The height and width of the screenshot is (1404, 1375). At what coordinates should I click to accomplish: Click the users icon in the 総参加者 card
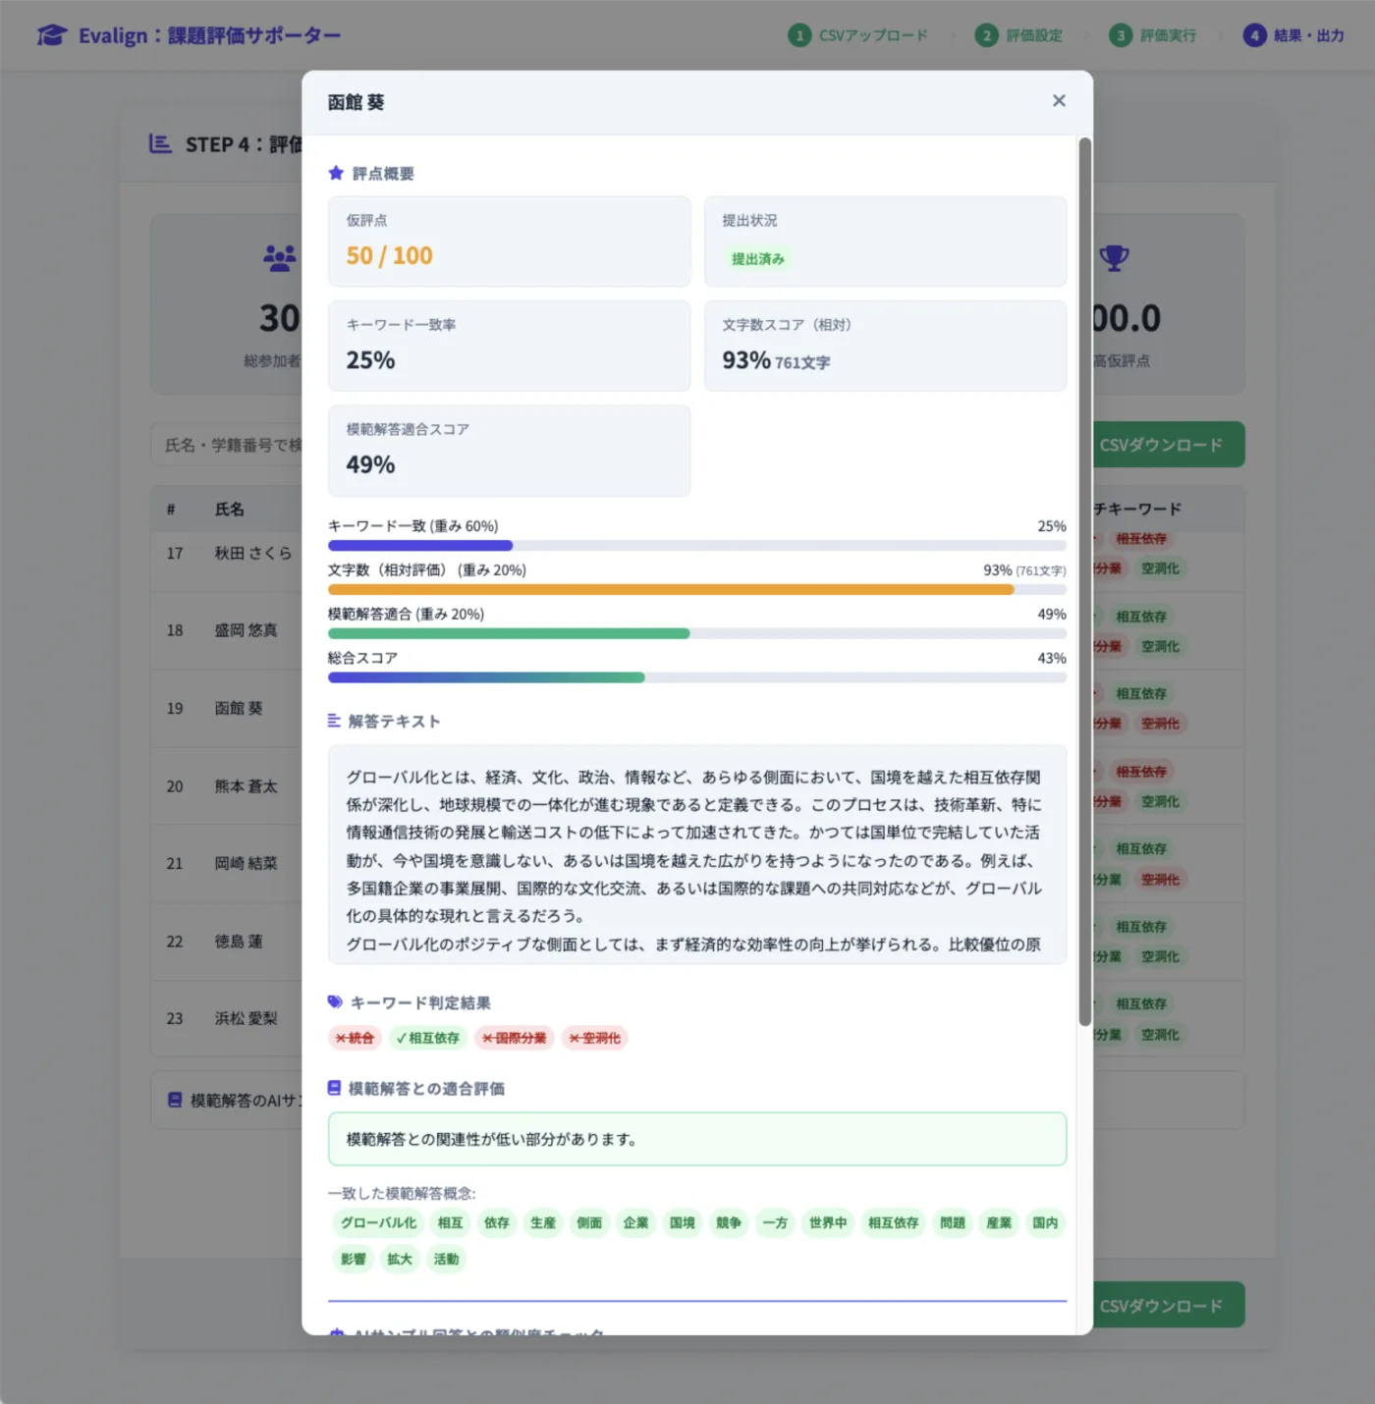(x=280, y=258)
